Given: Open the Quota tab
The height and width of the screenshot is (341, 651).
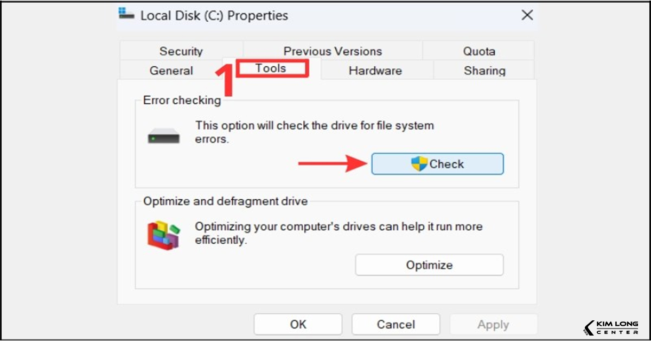Looking at the screenshot, I should coord(479,50).
